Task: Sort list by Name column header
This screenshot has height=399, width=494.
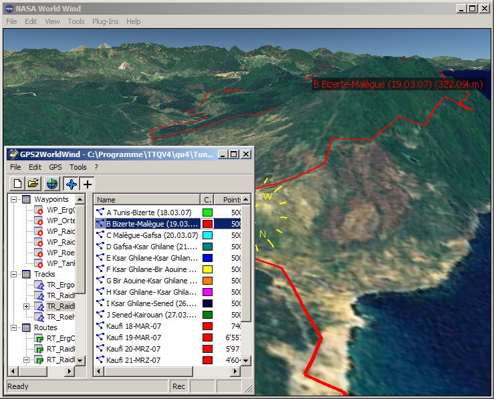Action: (x=147, y=200)
